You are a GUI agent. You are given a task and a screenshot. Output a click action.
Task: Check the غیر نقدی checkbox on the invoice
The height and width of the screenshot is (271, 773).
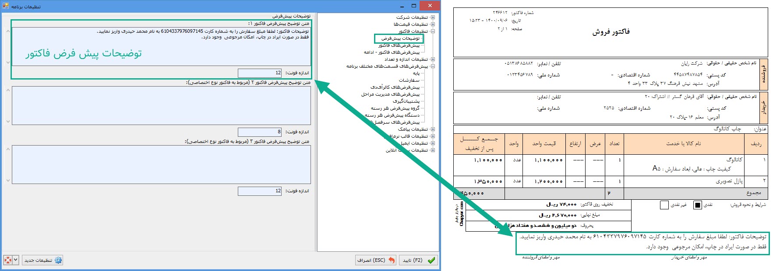pos(664,205)
